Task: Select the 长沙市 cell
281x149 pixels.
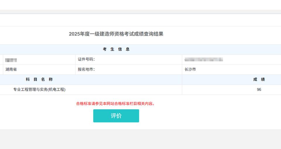Action: [190, 69]
